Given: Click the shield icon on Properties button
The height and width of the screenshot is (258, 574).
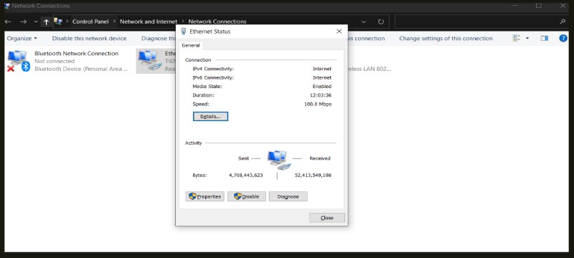Looking at the screenshot, I should point(192,196).
